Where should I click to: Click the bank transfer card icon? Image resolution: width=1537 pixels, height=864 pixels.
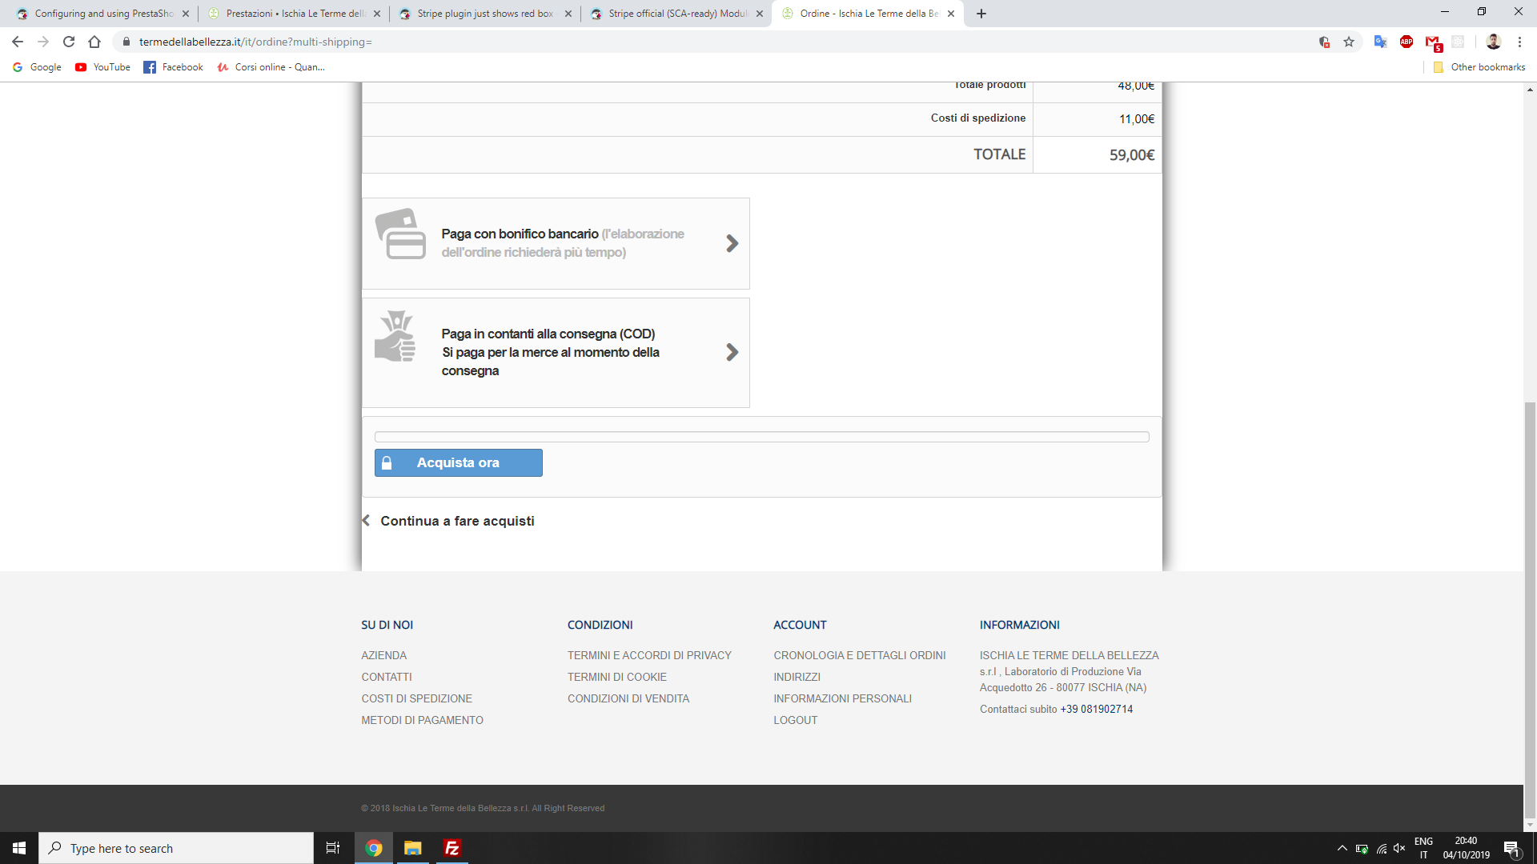pos(400,234)
